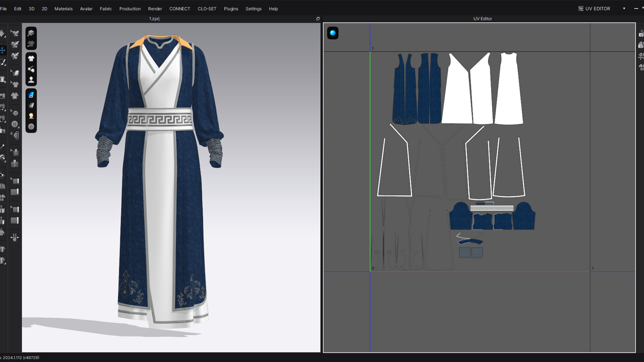Toggle the blue textured surface render style
The width and height of the screenshot is (644, 362).
click(x=31, y=95)
